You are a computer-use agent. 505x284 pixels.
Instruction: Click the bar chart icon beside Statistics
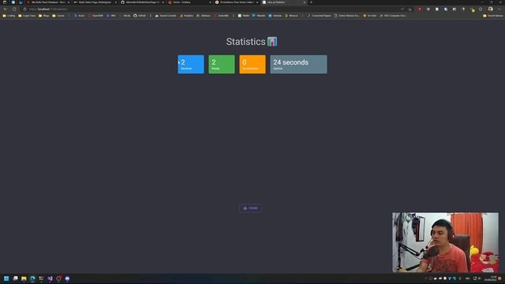point(272,42)
